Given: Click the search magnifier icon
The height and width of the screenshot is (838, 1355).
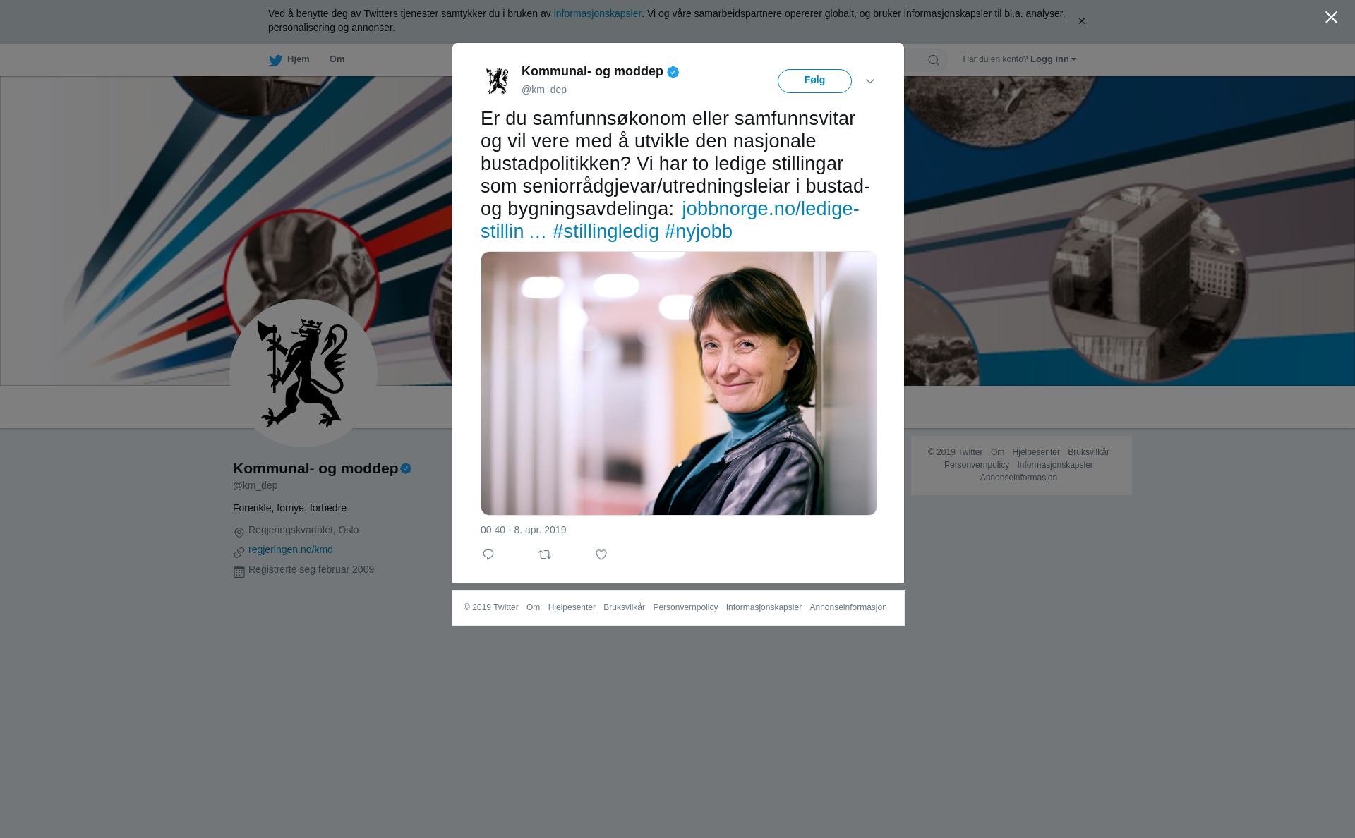Looking at the screenshot, I should 934,60.
